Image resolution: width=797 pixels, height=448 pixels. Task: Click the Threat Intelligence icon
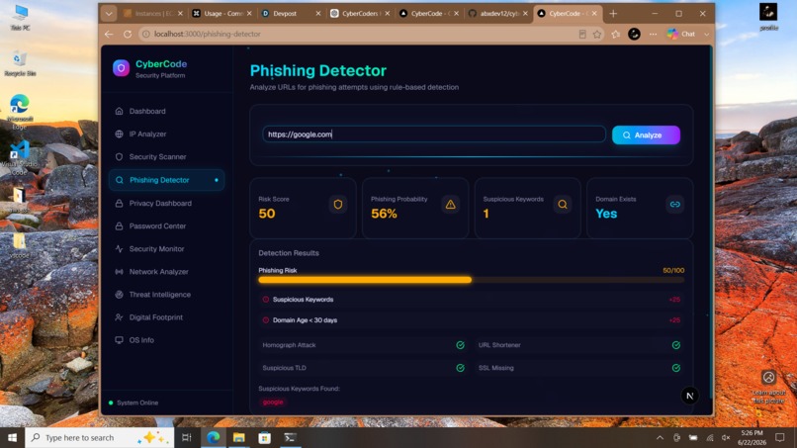tap(119, 295)
